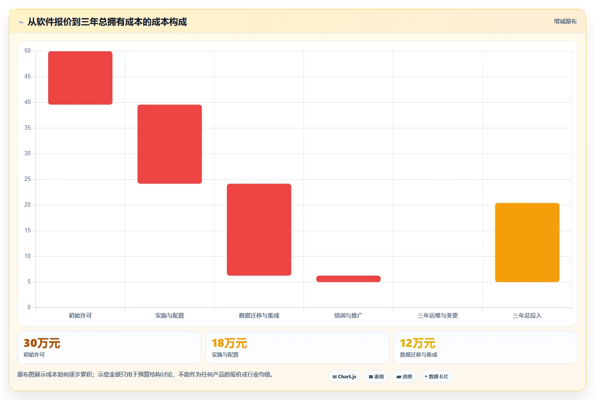This screenshot has height=400, width=595.
Task: Click the 进度 tag chip
Action: point(404,377)
